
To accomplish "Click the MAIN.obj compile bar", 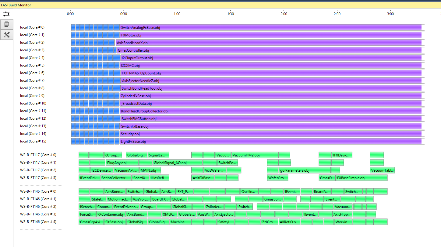I will [x=150, y=170].
